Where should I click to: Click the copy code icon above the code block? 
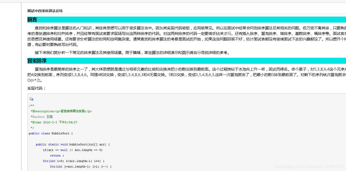point(31,99)
